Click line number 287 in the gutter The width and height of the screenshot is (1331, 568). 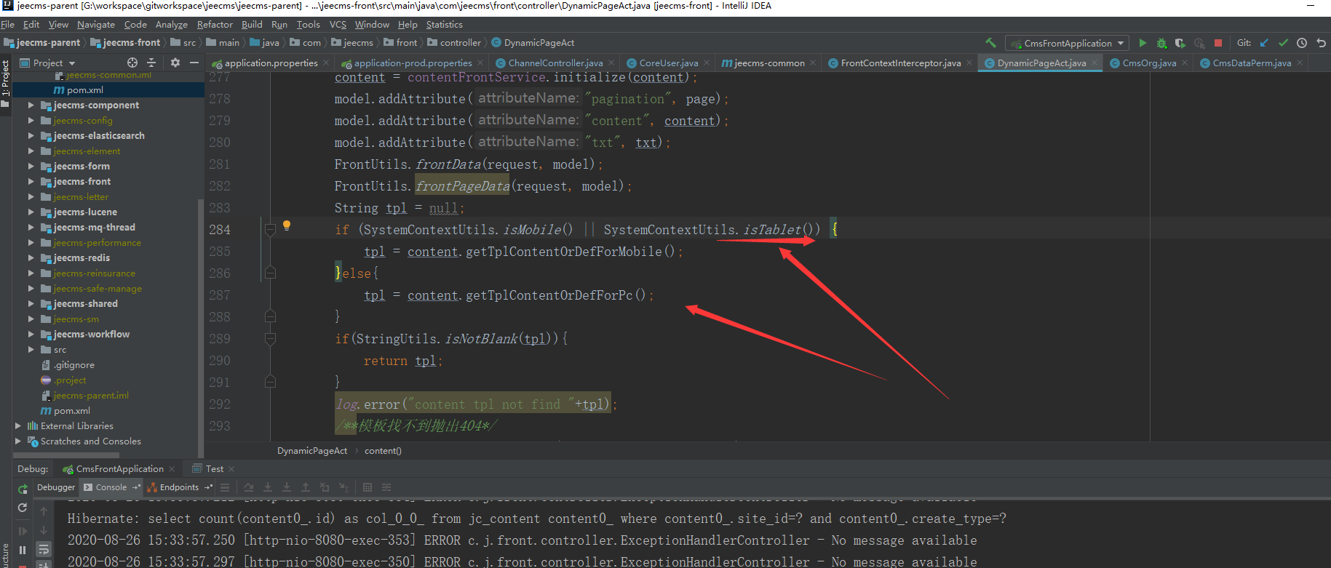220,295
